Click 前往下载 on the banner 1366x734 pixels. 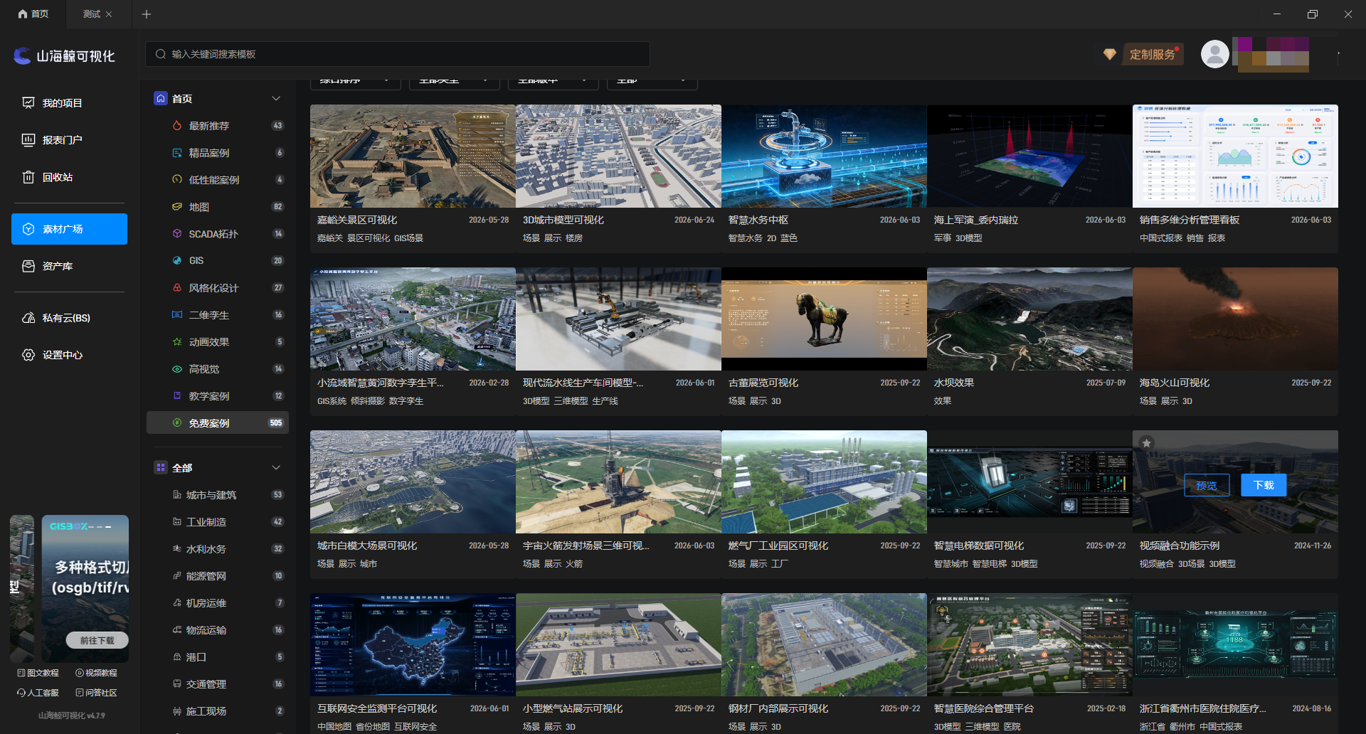pyautogui.click(x=97, y=640)
